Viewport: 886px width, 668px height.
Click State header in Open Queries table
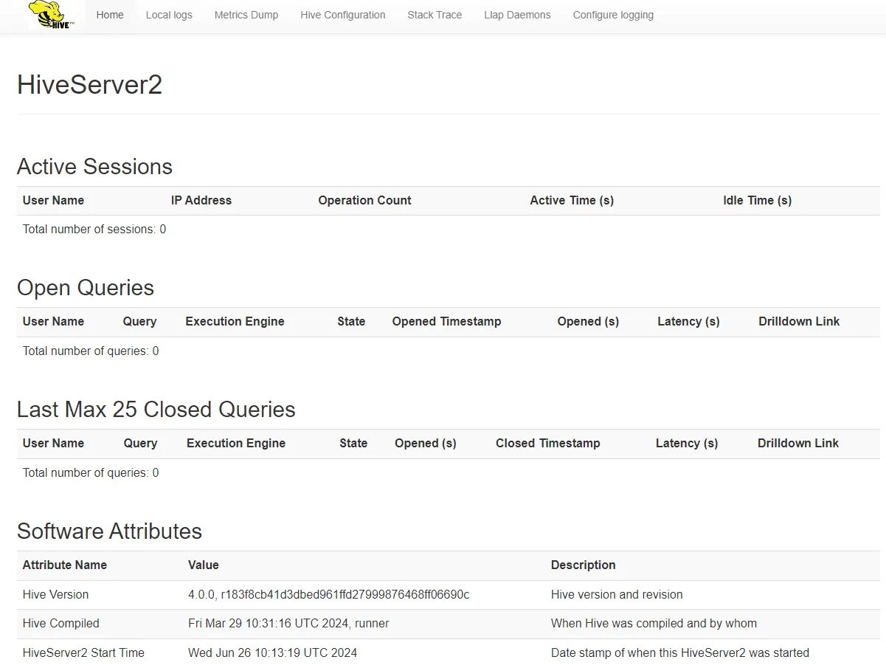pos(351,321)
